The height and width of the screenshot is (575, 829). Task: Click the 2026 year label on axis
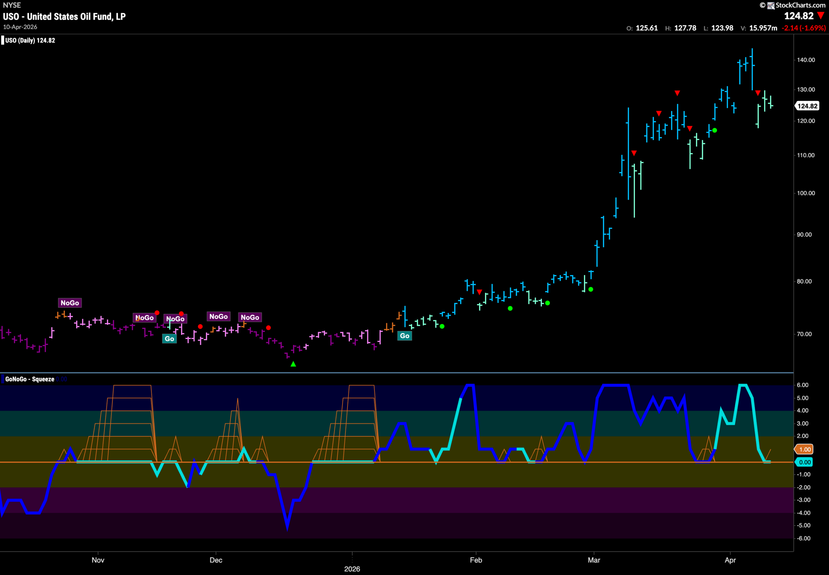coord(352,569)
